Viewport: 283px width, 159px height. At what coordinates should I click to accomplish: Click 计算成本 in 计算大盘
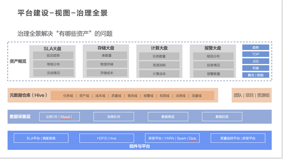159,74
